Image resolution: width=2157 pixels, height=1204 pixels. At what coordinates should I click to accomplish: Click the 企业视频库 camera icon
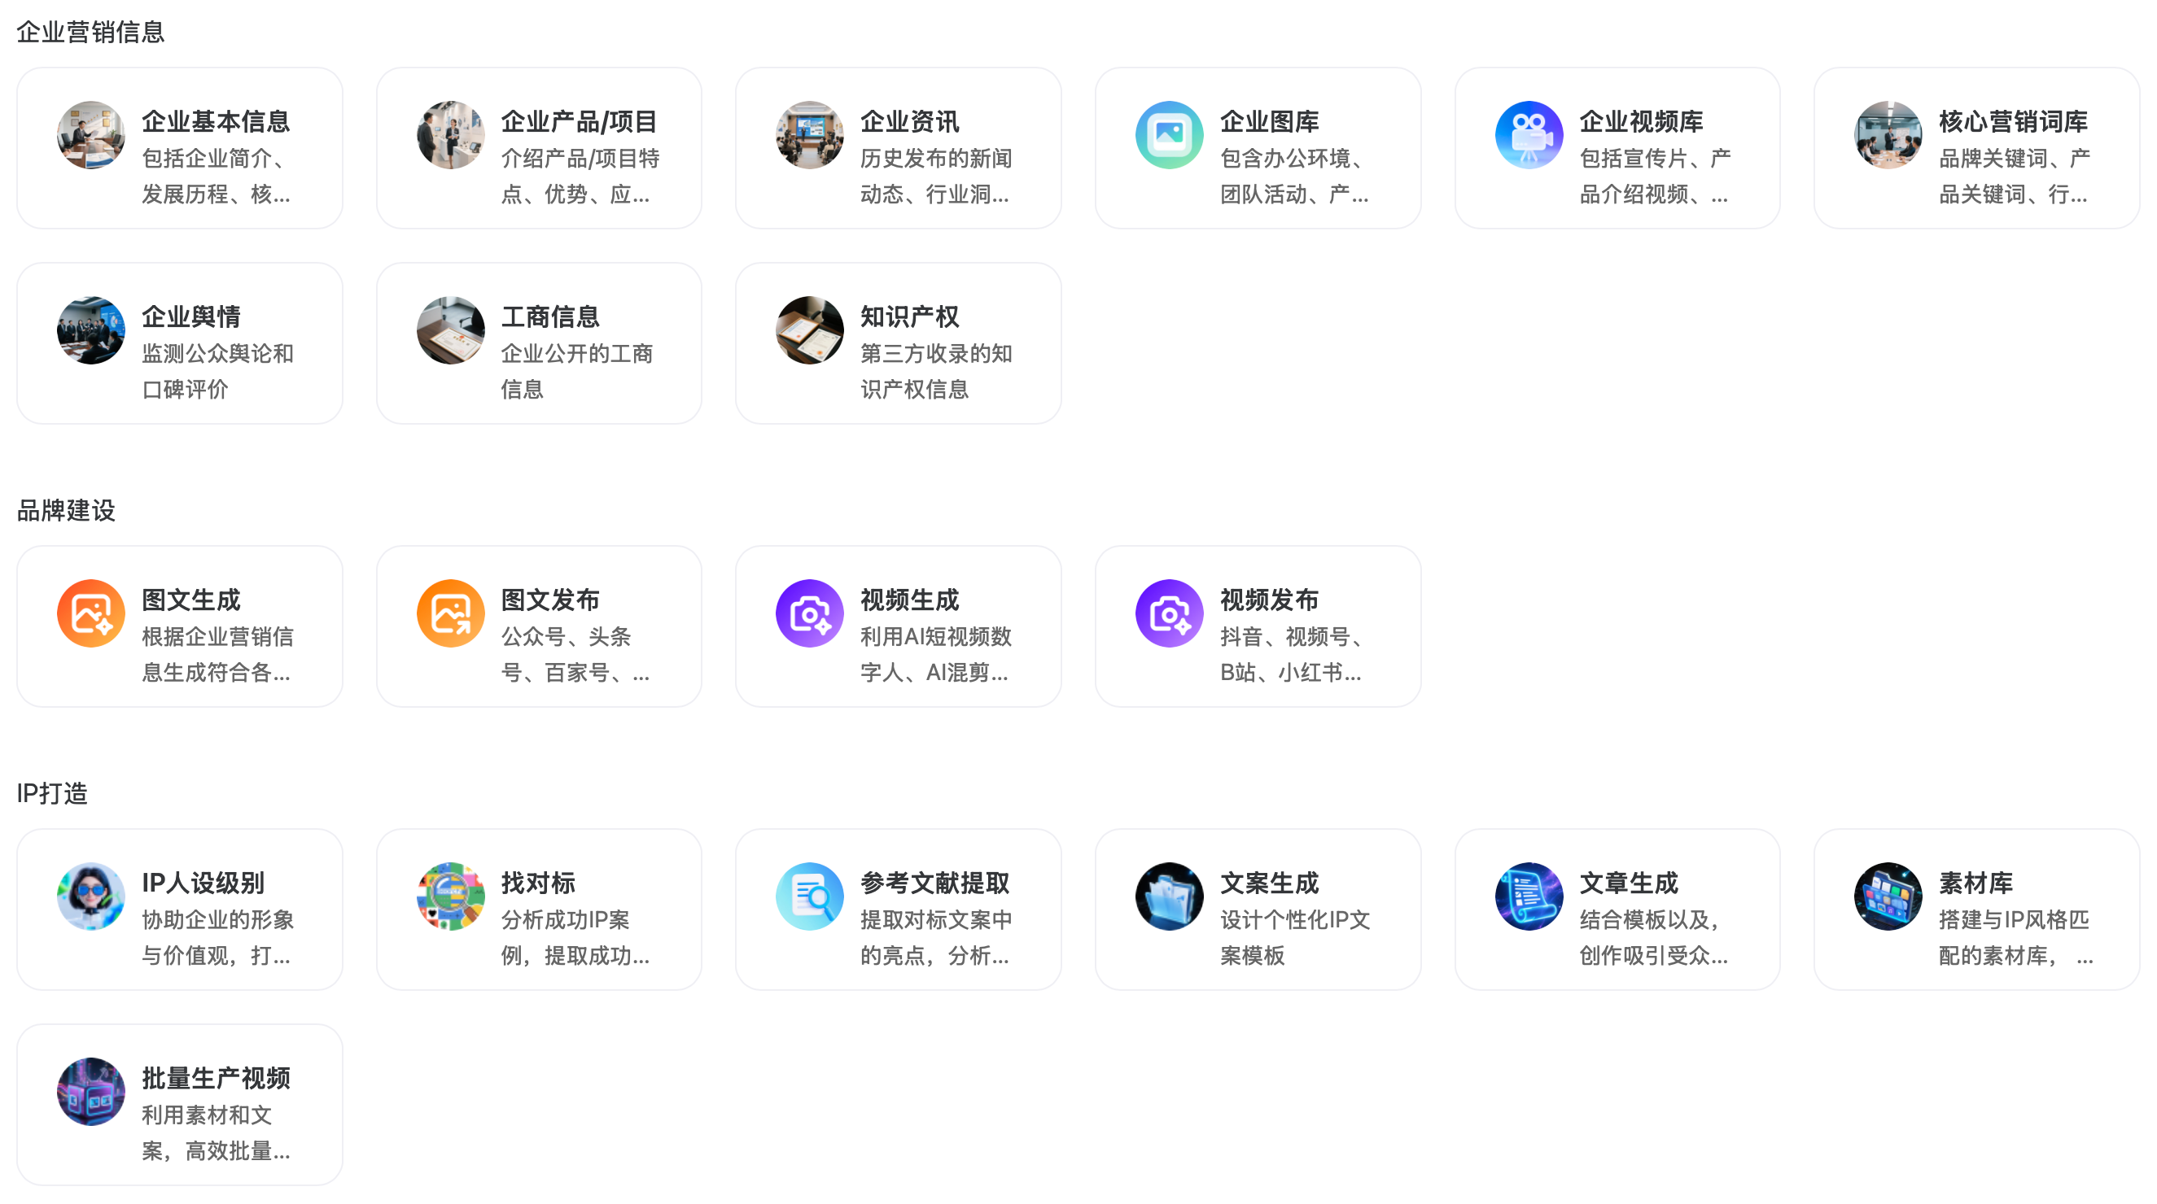[x=1528, y=135]
